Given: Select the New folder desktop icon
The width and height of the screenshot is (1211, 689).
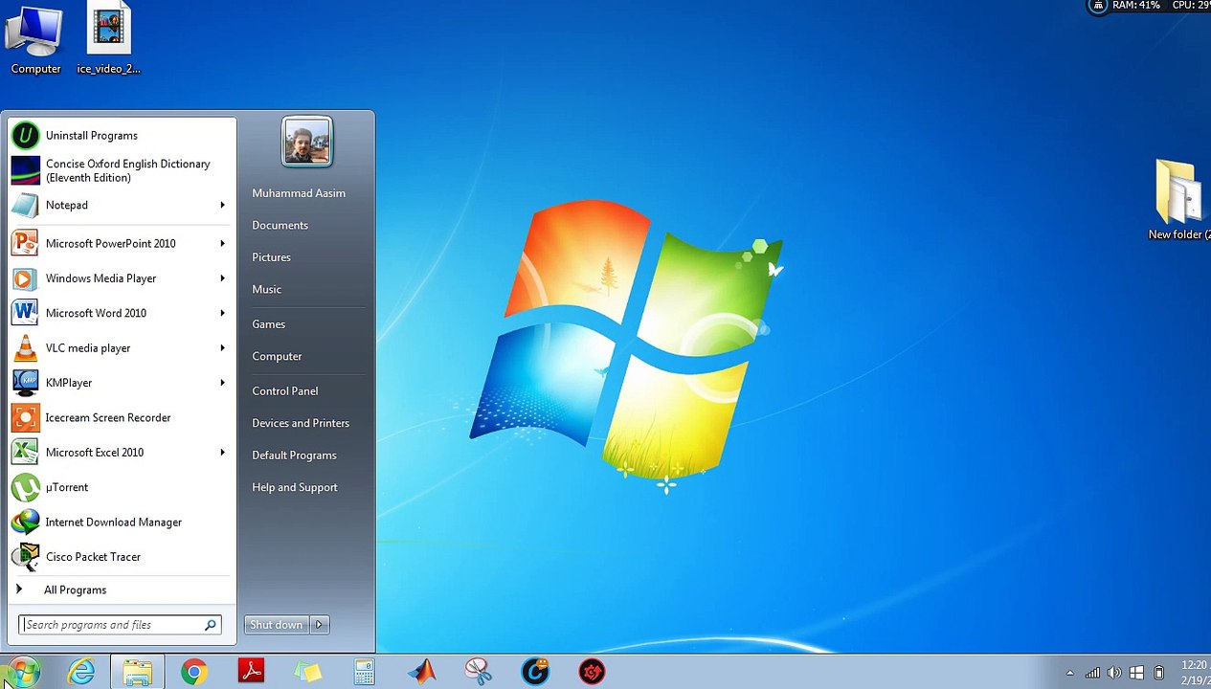Looking at the screenshot, I should (1178, 199).
